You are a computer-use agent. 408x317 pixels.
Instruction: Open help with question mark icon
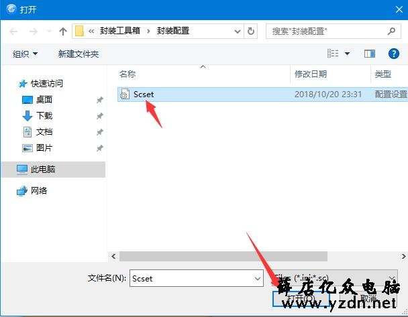click(x=394, y=54)
